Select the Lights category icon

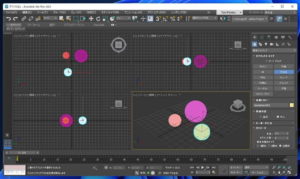(266, 44)
